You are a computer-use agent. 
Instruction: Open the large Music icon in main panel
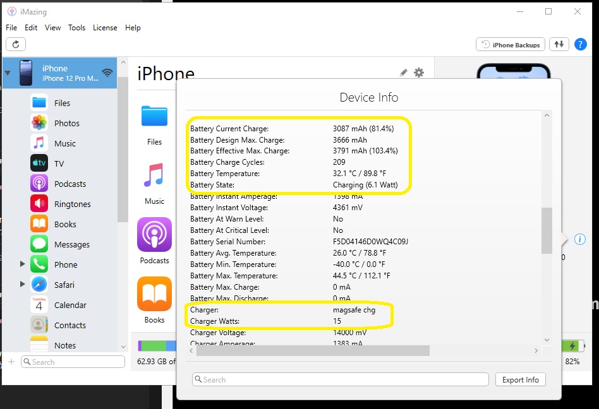[x=154, y=175]
